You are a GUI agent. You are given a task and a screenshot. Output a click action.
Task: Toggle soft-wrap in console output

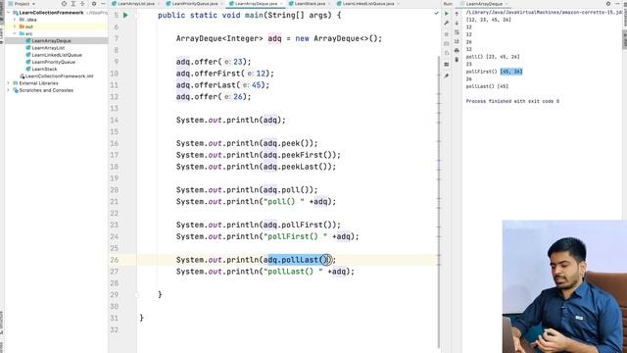457,32
